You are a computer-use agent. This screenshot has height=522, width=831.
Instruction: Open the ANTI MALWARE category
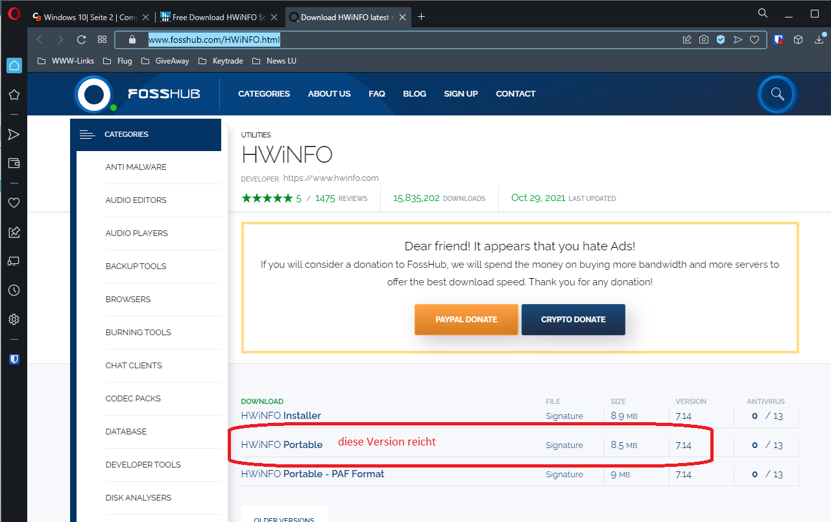click(136, 167)
